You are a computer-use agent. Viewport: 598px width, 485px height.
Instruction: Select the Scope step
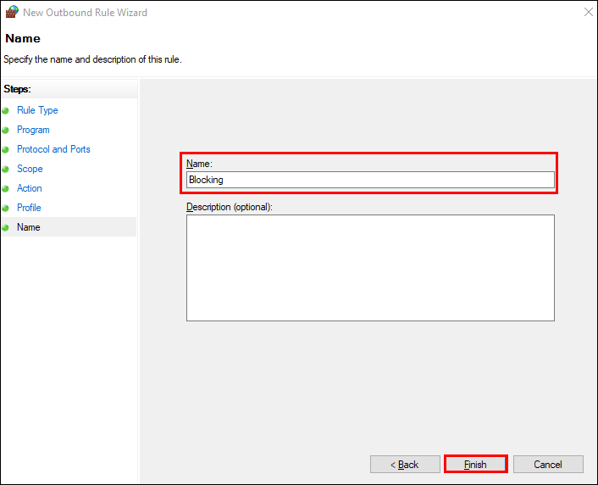click(x=30, y=169)
